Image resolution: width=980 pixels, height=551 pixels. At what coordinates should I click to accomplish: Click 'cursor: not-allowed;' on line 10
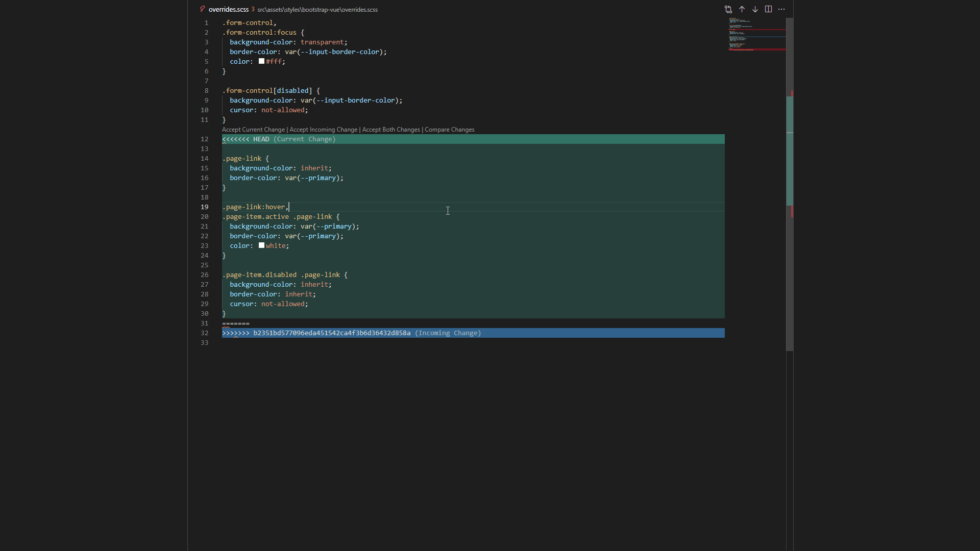(x=269, y=110)
